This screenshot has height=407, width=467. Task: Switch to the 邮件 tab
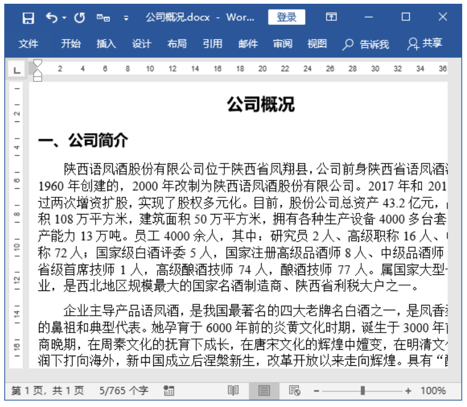coord(248,44)
